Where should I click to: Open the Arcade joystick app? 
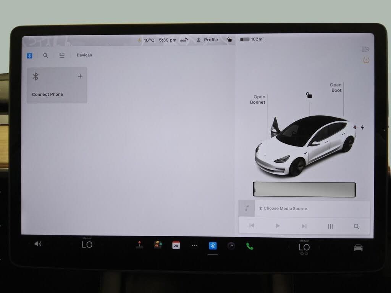point(139,245)
